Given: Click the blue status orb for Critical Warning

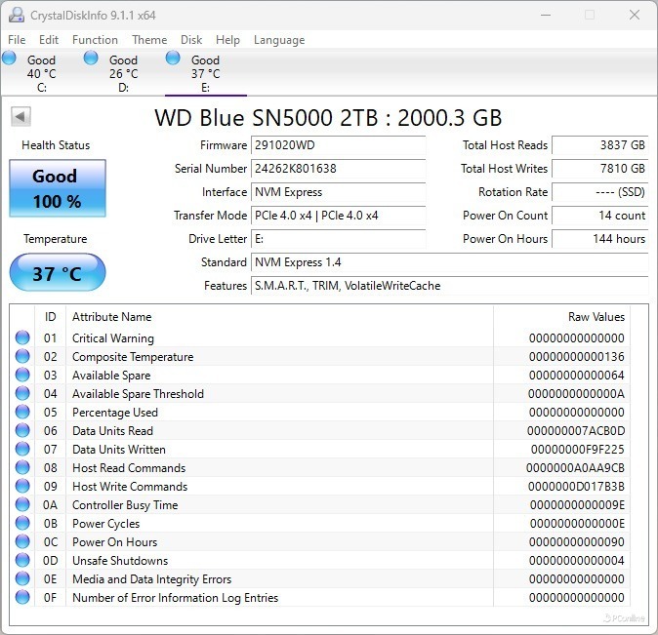Looking at the screenshot, I should 22,338.
